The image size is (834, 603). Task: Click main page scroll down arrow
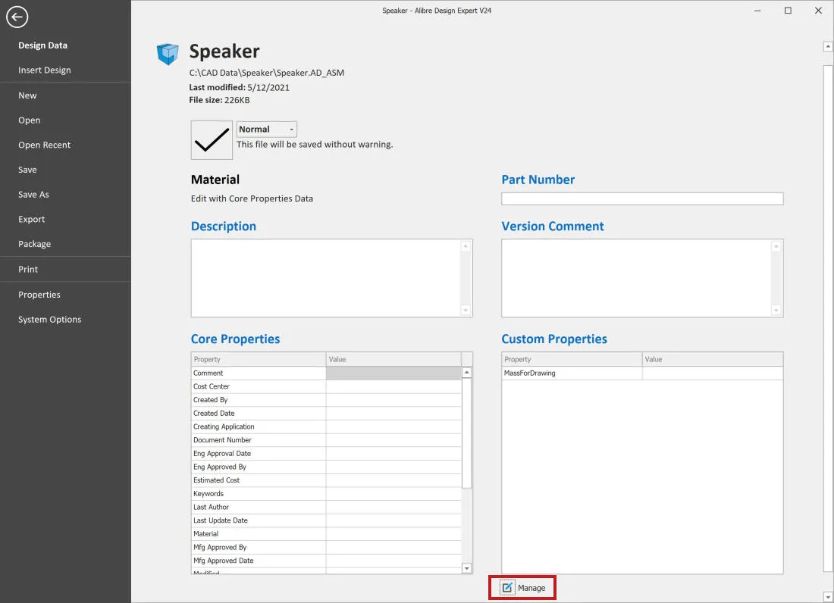point(828,597)
